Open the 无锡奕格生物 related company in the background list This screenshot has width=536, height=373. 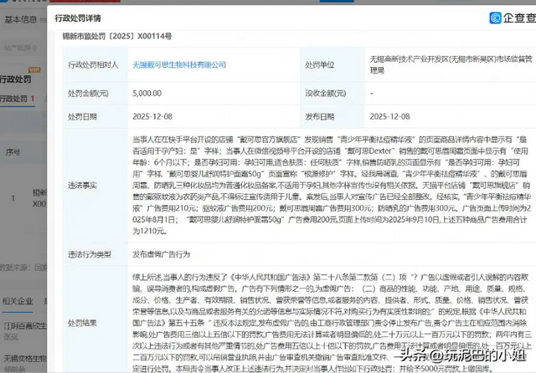click(x=25, y=359)
